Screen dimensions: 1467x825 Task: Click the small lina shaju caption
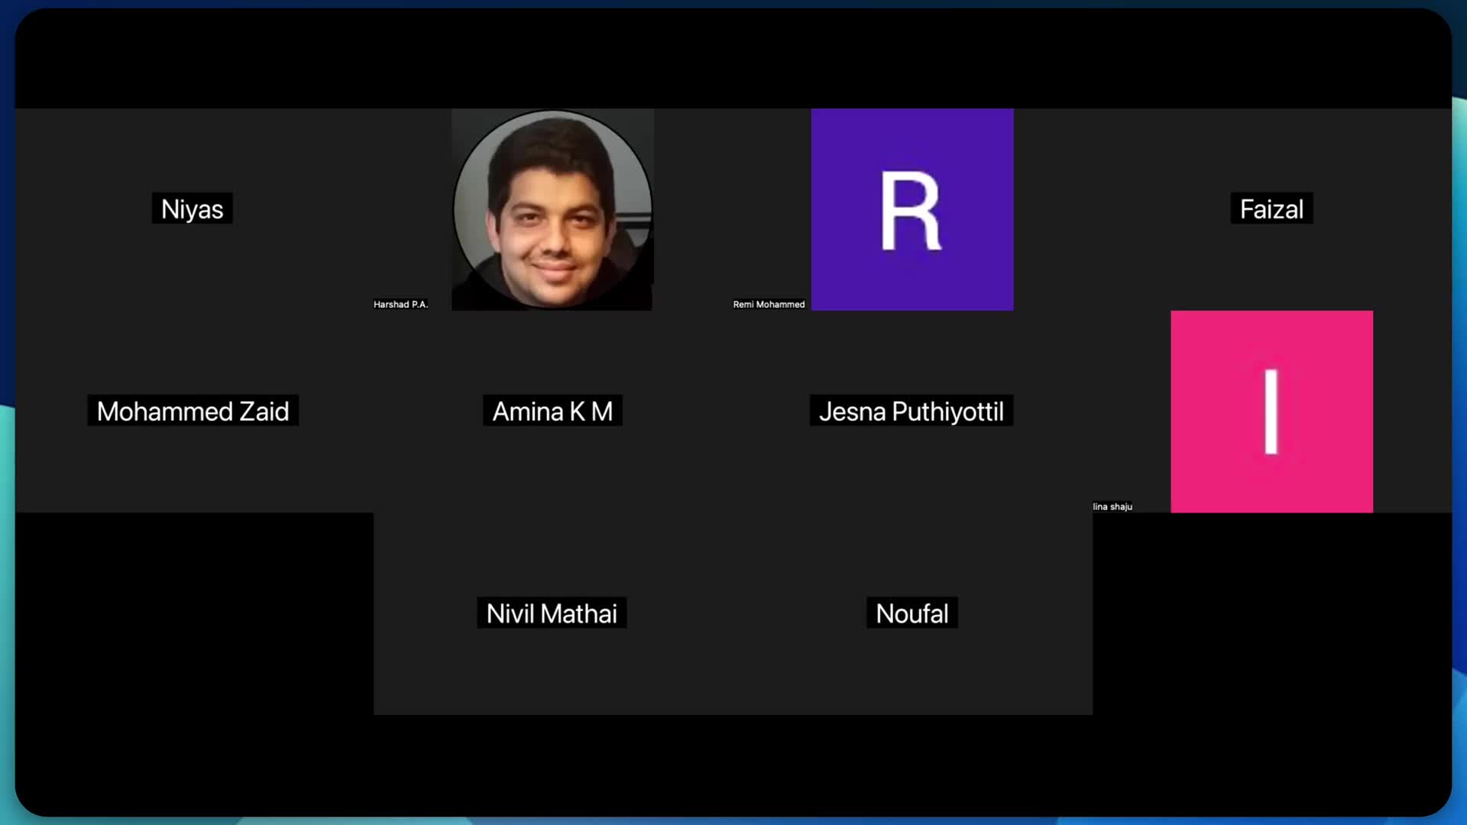tap(1112, 506)
